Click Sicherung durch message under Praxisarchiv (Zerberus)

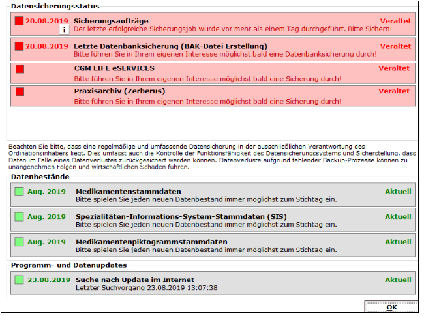coord(207,102)
